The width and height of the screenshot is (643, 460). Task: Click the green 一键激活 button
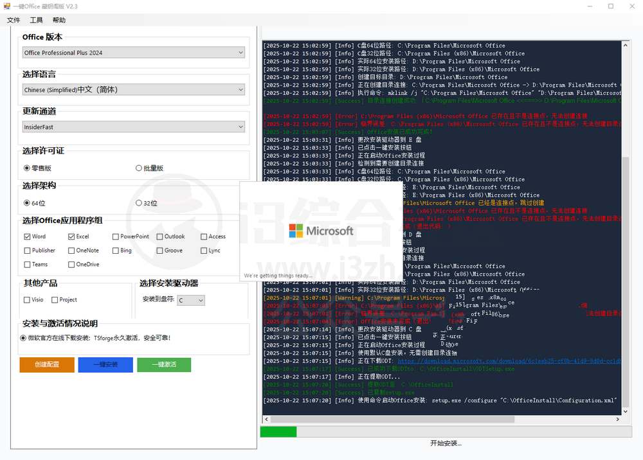(x=163, y=364)
